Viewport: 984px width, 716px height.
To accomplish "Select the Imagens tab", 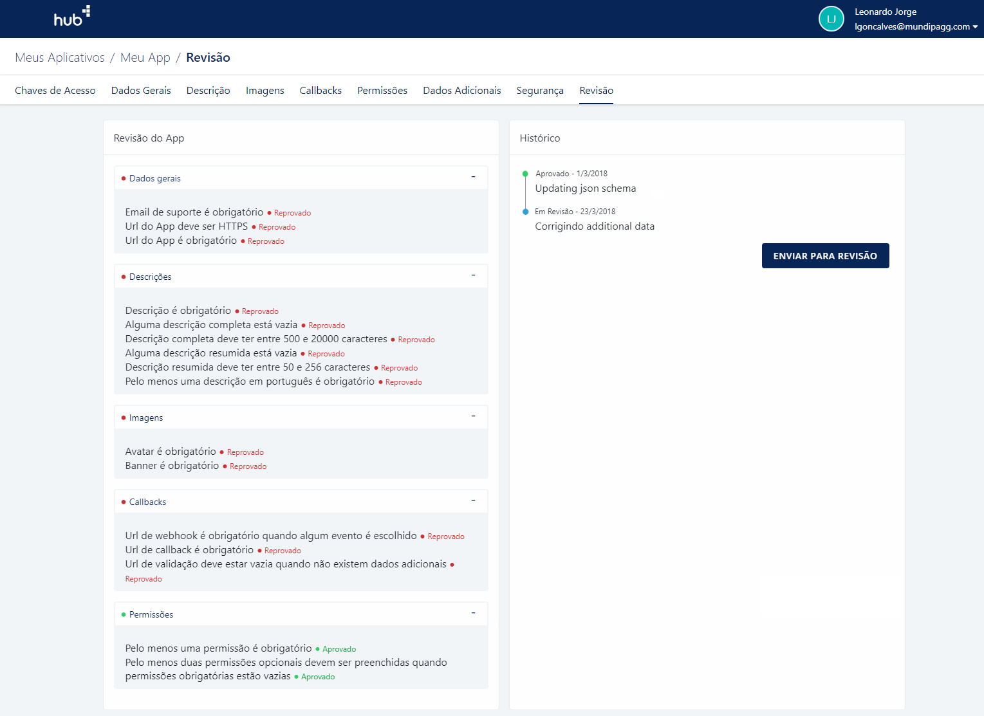I will [265, 91].
